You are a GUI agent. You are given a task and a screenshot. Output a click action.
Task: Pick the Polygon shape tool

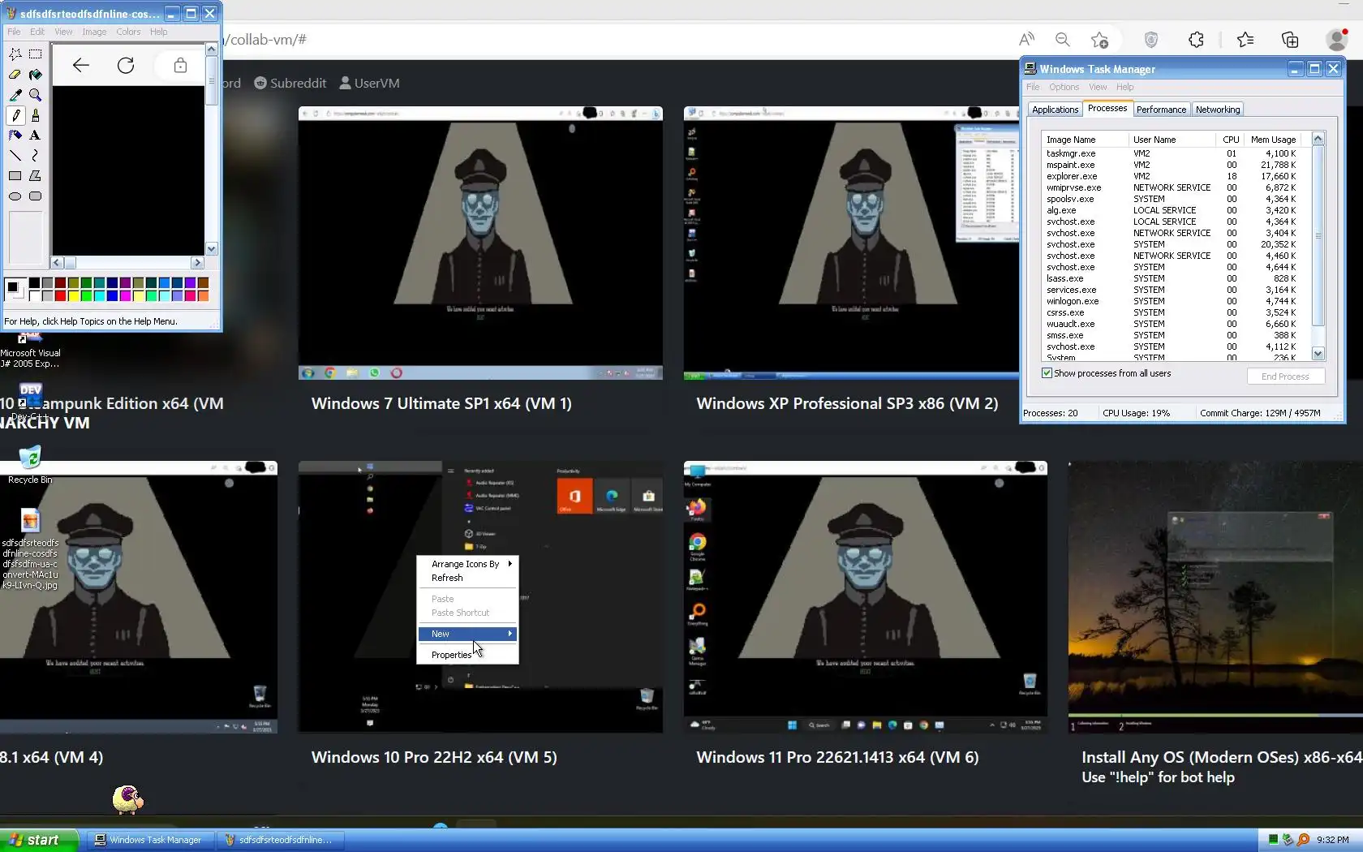36,176
